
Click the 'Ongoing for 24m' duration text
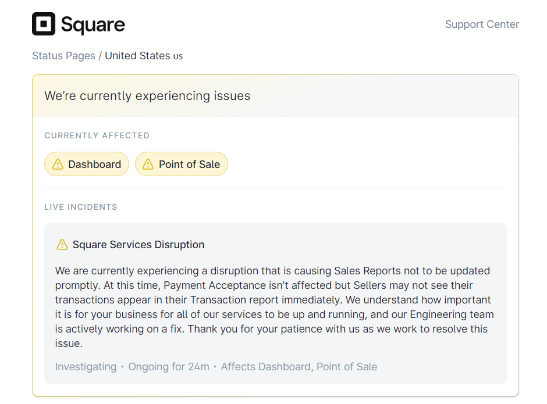(169, 367)
